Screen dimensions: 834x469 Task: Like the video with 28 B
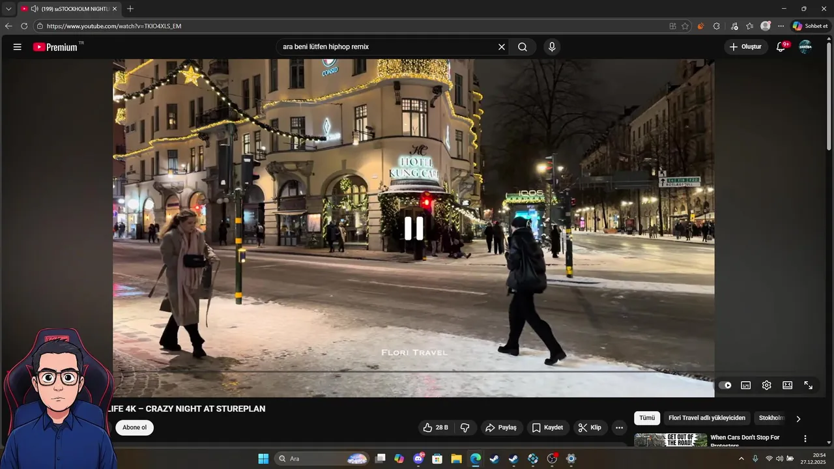coord(435,427)
